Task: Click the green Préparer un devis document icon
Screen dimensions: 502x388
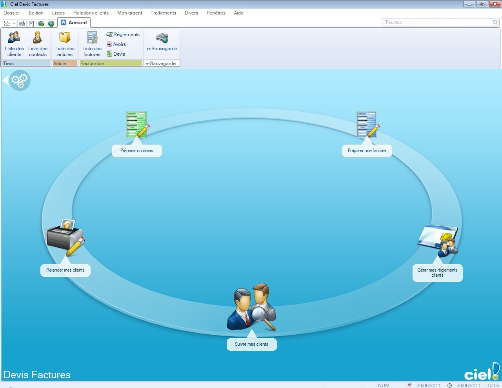Action: [x=138, y=125]
